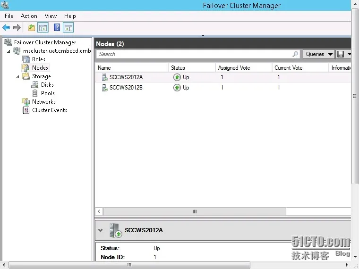Select Pools in the tree

48,93
